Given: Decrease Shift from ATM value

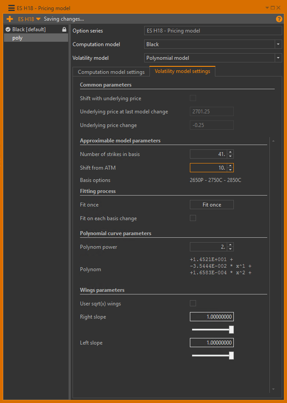Looking at the screenshot, I should 230,170.
